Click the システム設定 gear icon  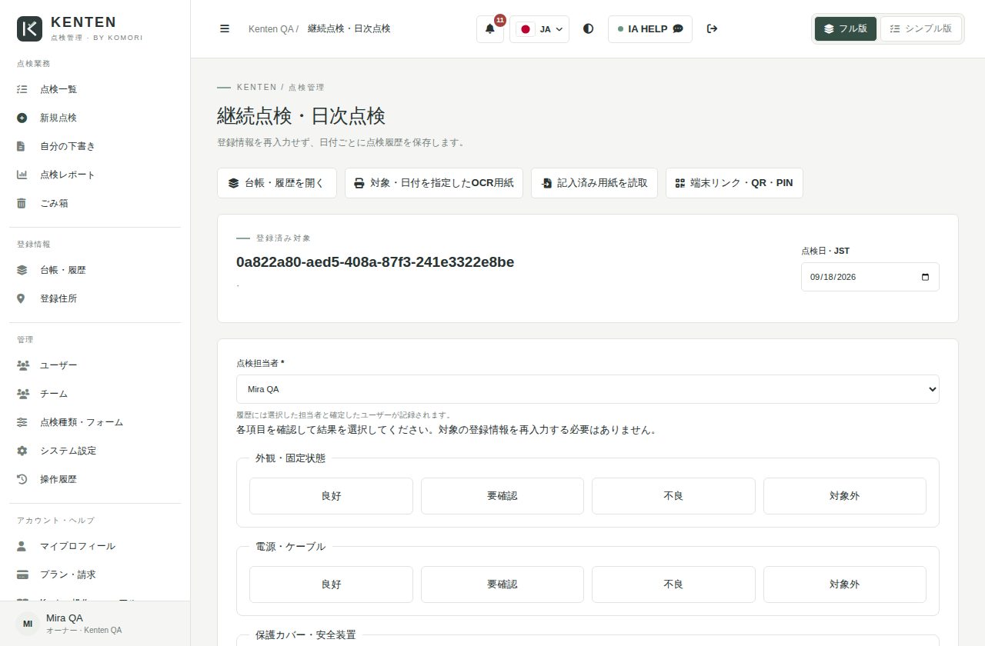(x=22, y=451)
